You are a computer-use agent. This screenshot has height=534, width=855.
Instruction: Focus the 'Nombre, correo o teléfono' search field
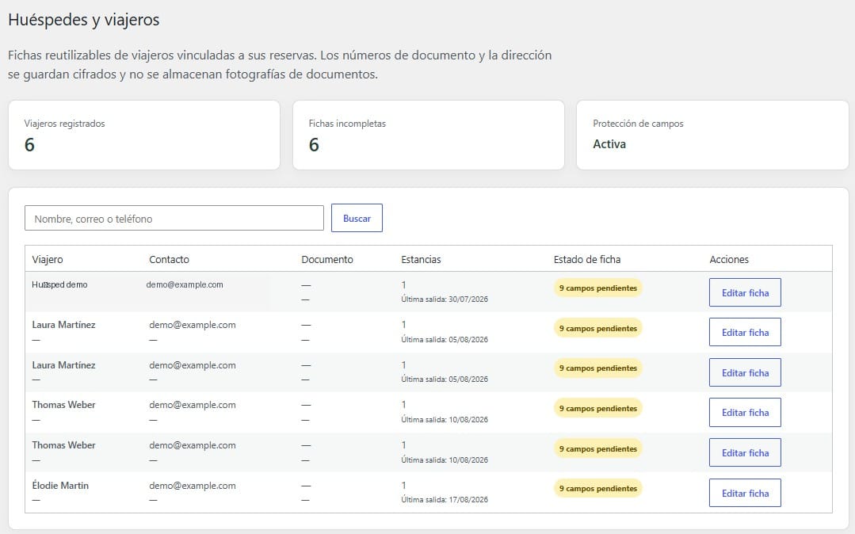click(x=174, y=218)
